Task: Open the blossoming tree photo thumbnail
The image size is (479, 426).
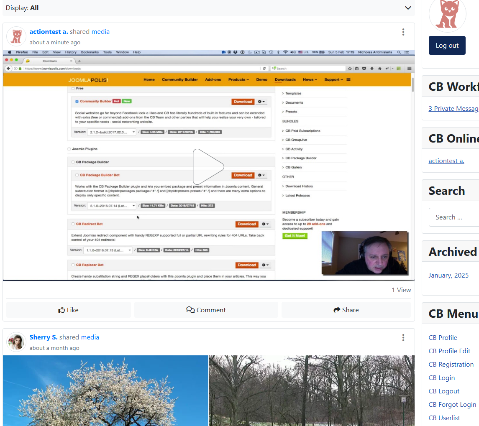Action: click(x=105, y=390)
